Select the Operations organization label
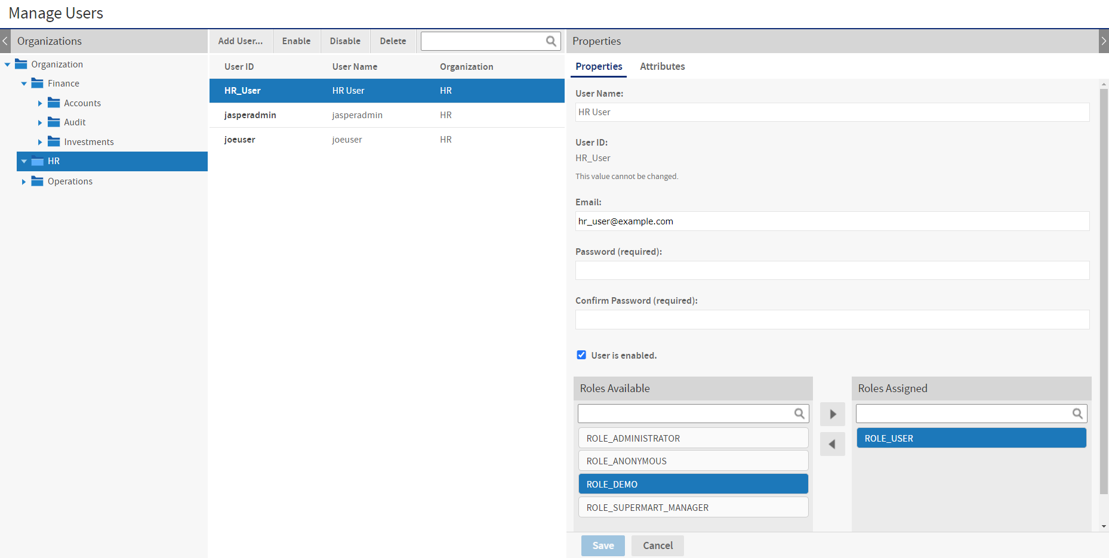The height and width of the screenshot is (558, 1109). pyautogui.click(x=70, y=181)
